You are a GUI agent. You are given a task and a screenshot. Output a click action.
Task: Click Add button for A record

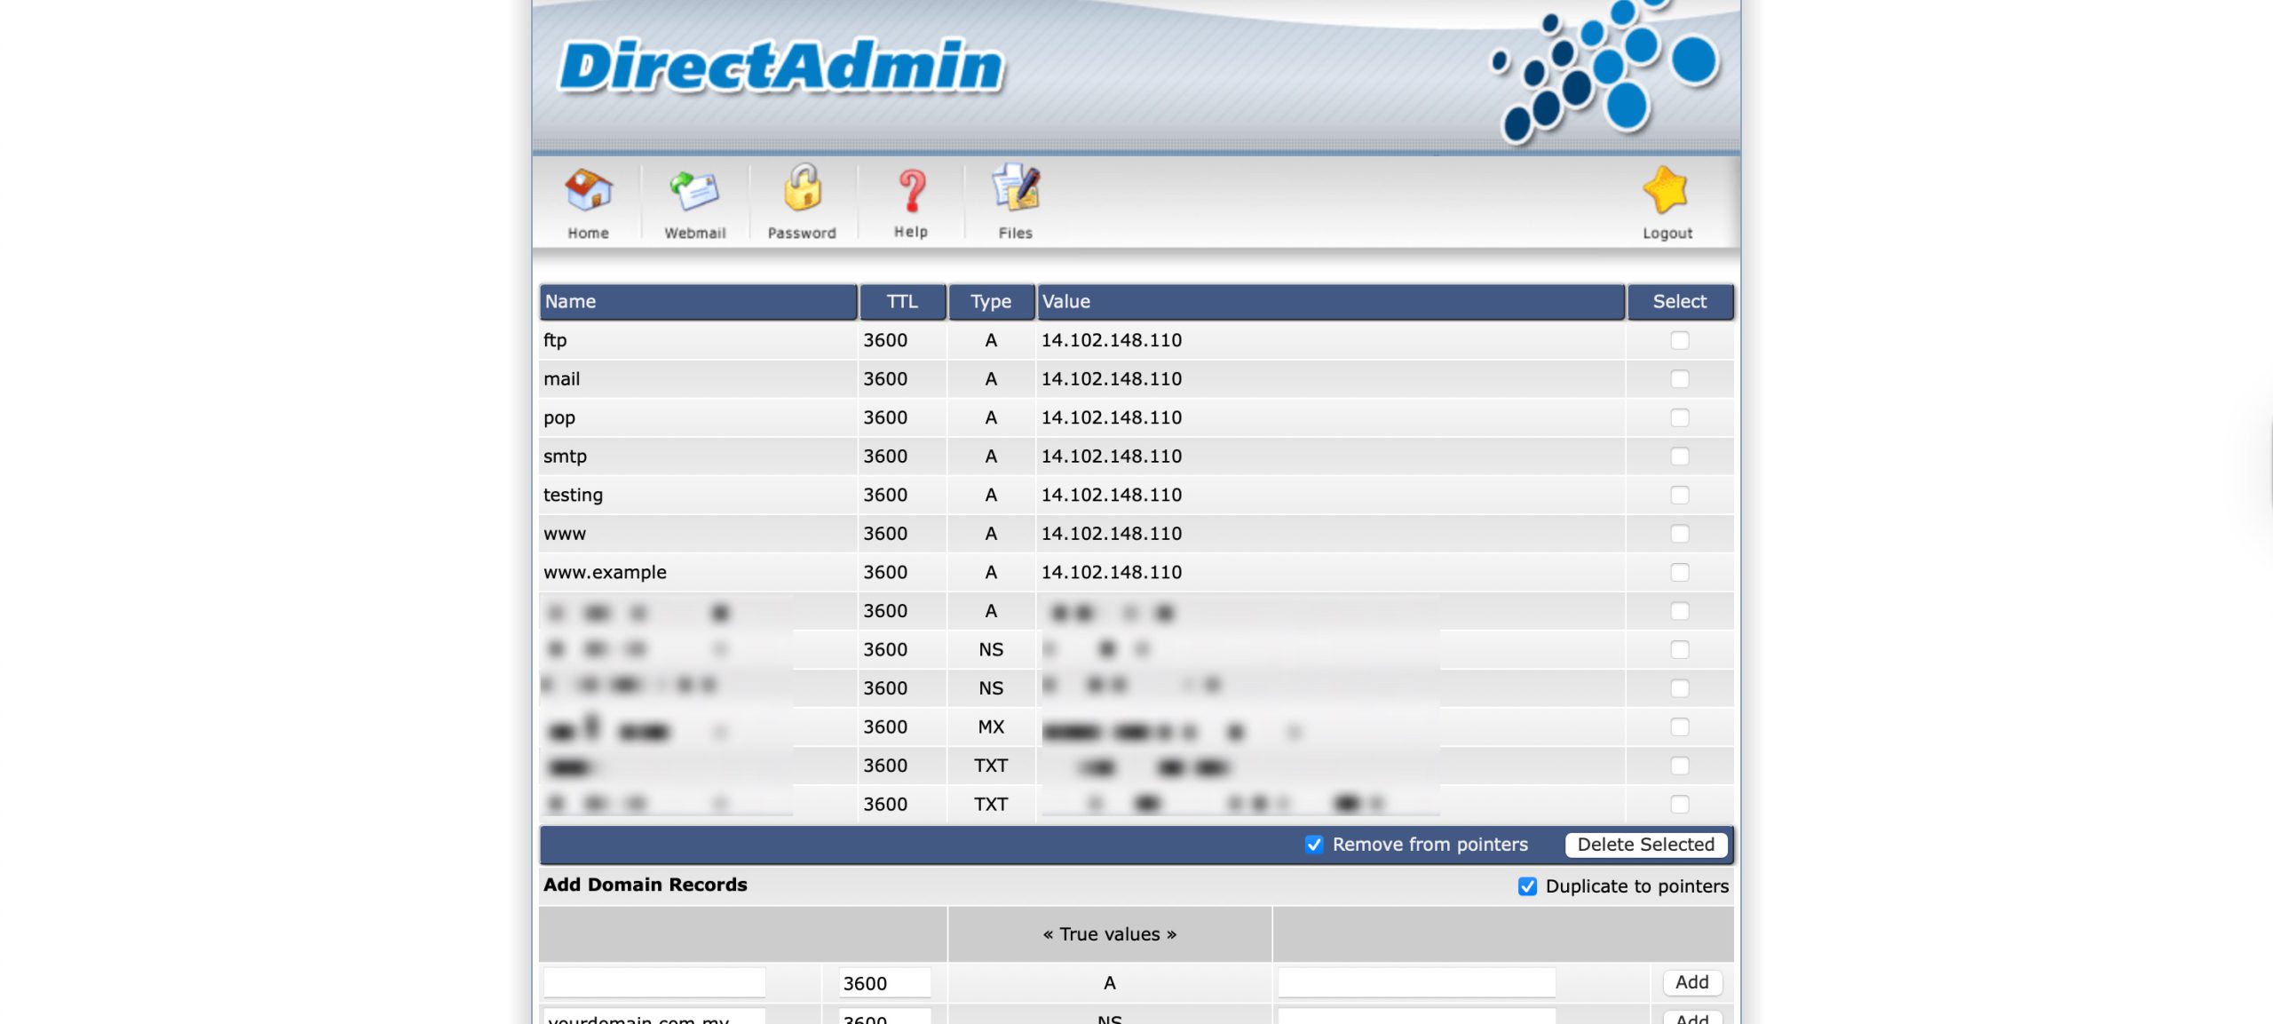click(1691, 982)
